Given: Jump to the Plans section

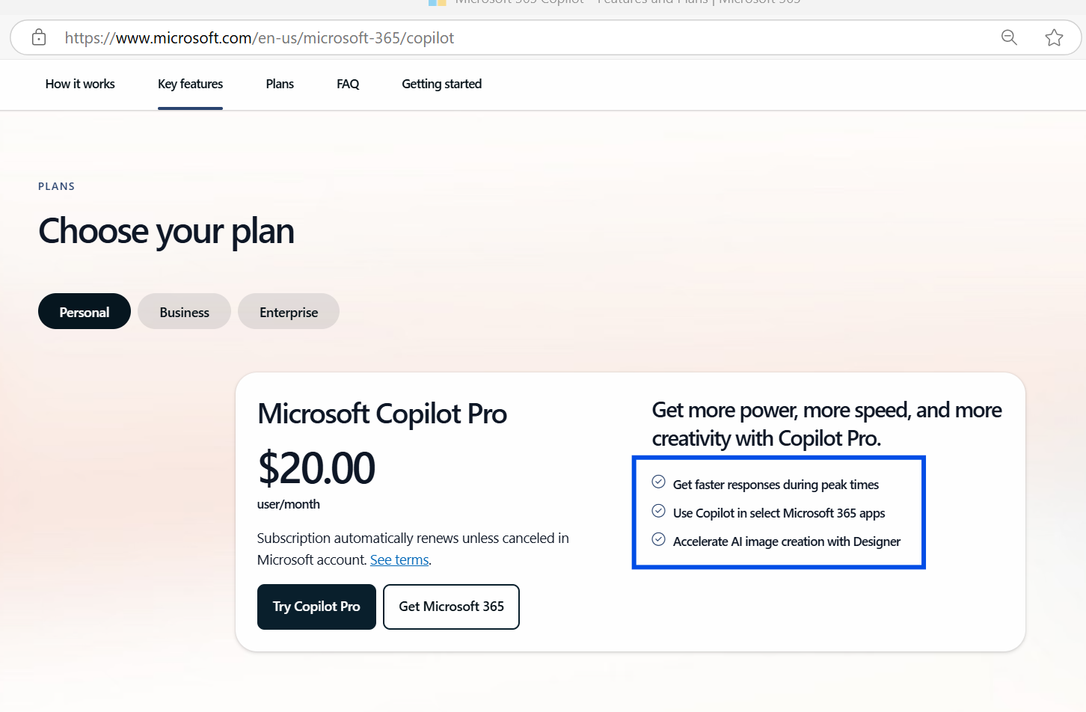Looking at the screenshot, I should [x=280, y=84].
